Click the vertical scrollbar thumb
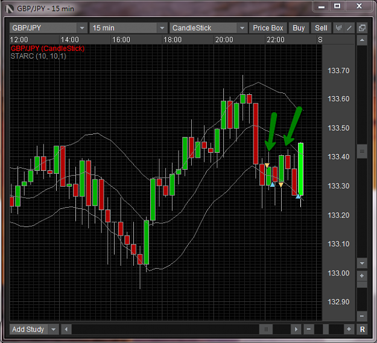Viewport: 377px width, 343px height. (362, 151)
